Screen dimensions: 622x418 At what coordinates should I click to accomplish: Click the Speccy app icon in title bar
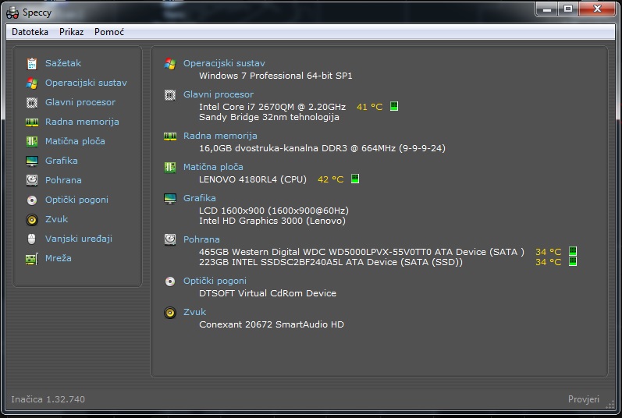point(12,12)
